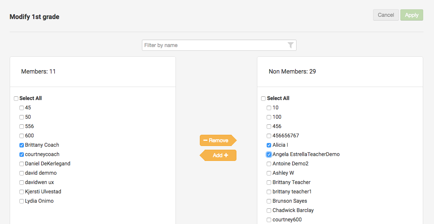Image resolution: width=434 pixels, height=224 pixels.
Task: Uncheck Alicia I in non members
Action: [269, 145]
